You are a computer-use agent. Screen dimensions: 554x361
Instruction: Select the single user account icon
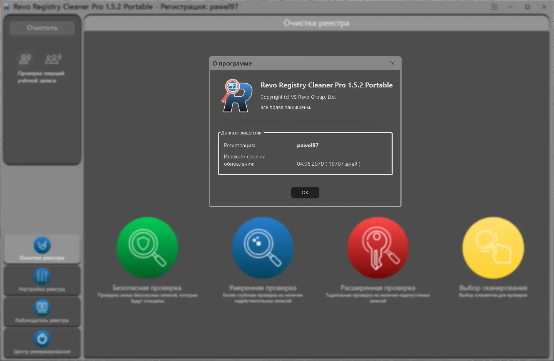pos(25,59)
